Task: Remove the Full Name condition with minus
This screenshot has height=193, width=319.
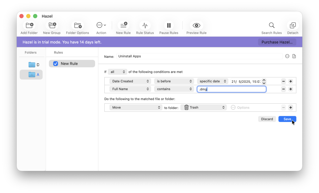Action: [284, 89]
